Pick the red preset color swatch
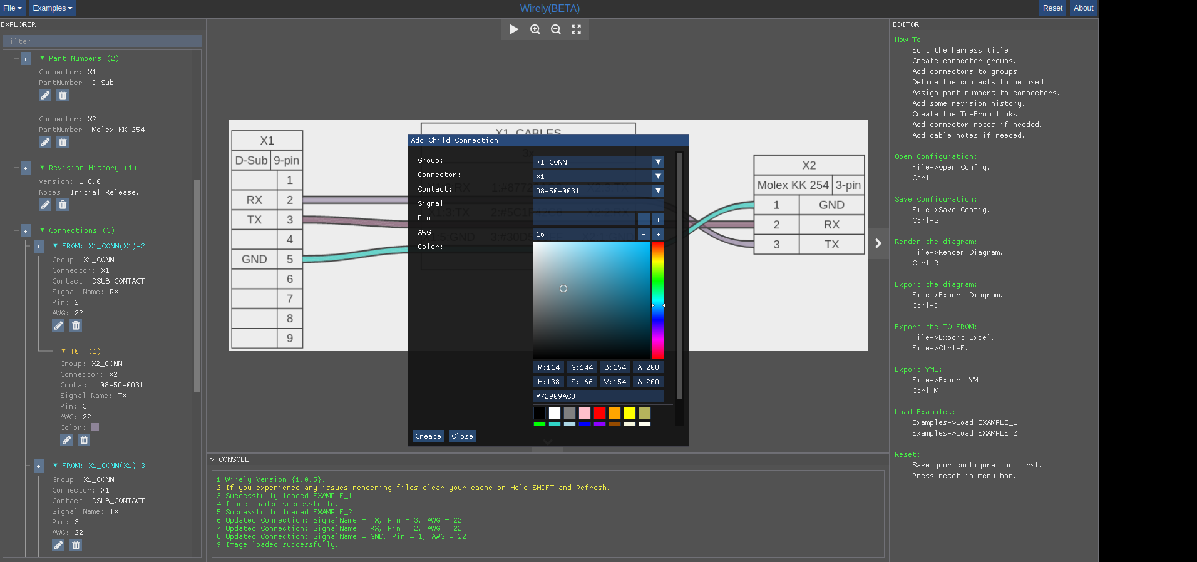 pos(600,413)
